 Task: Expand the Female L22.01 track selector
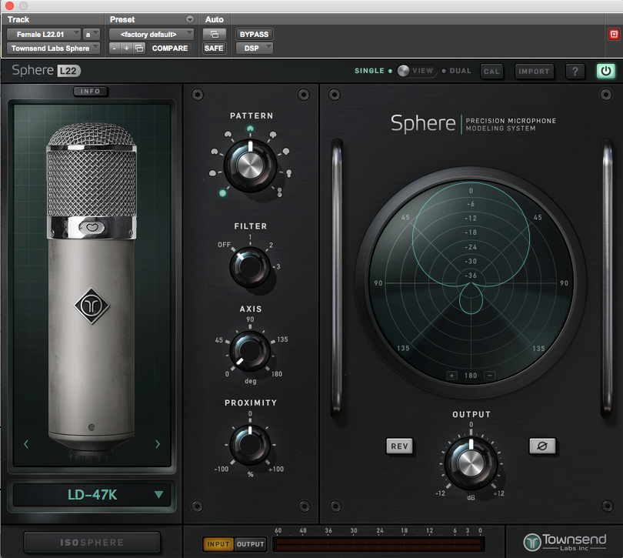point(44,35)
